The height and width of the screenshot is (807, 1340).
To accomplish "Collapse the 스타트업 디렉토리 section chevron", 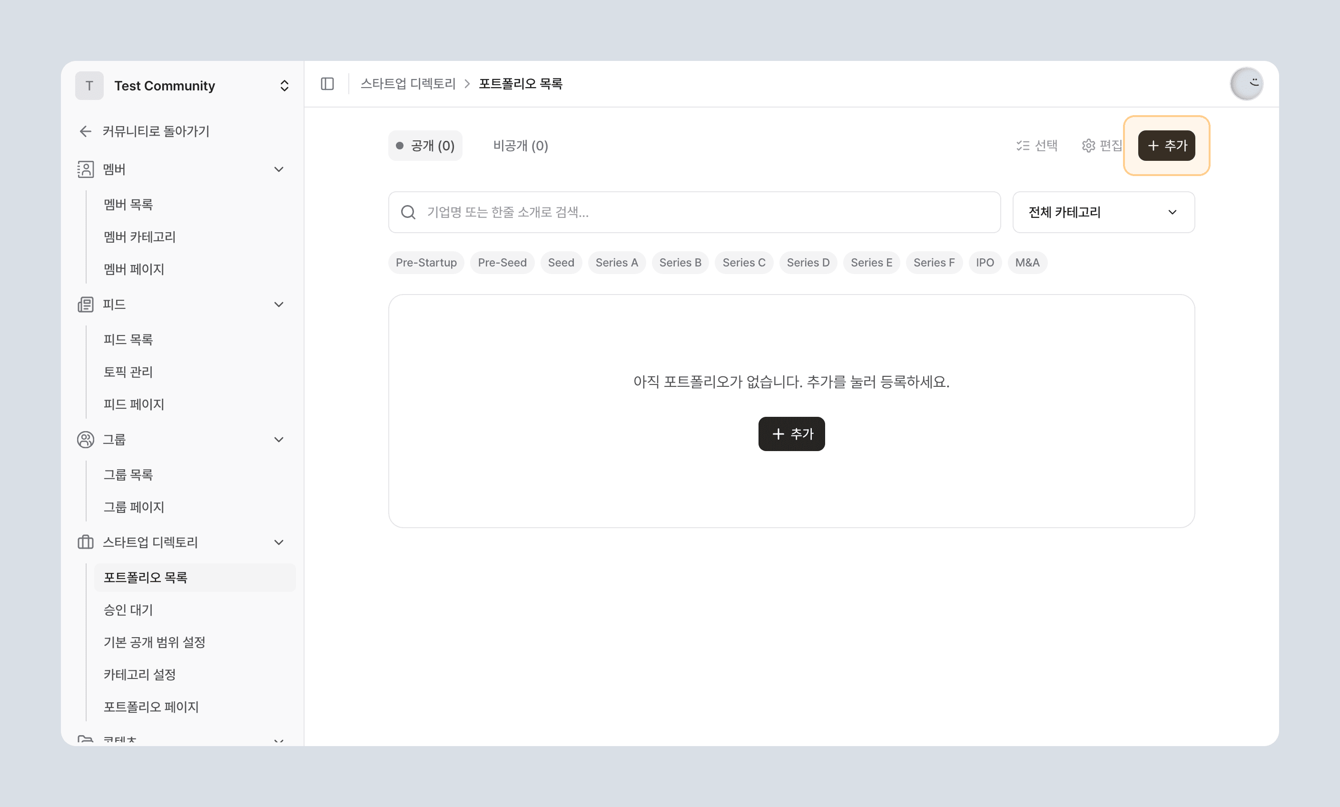I will (x=279, y=542).
